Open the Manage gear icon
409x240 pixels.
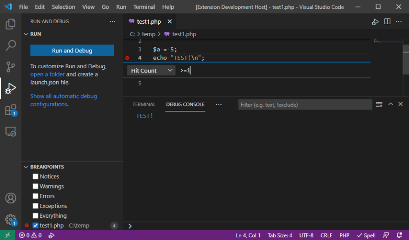(10, 220)
